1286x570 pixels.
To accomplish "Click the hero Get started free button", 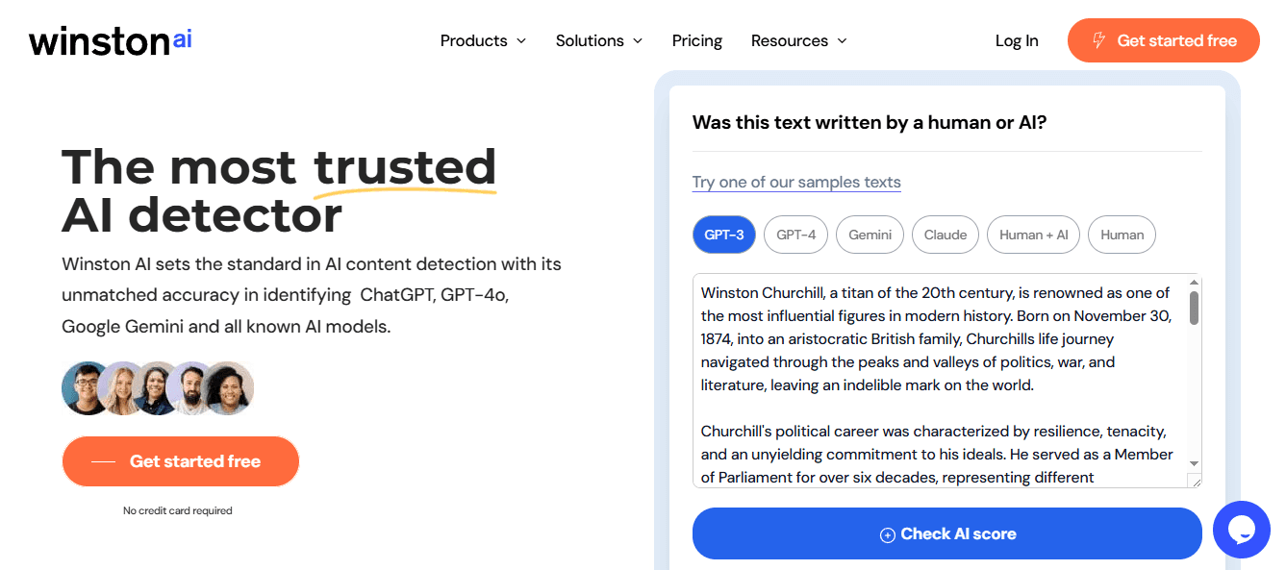I will click(181, 461).
